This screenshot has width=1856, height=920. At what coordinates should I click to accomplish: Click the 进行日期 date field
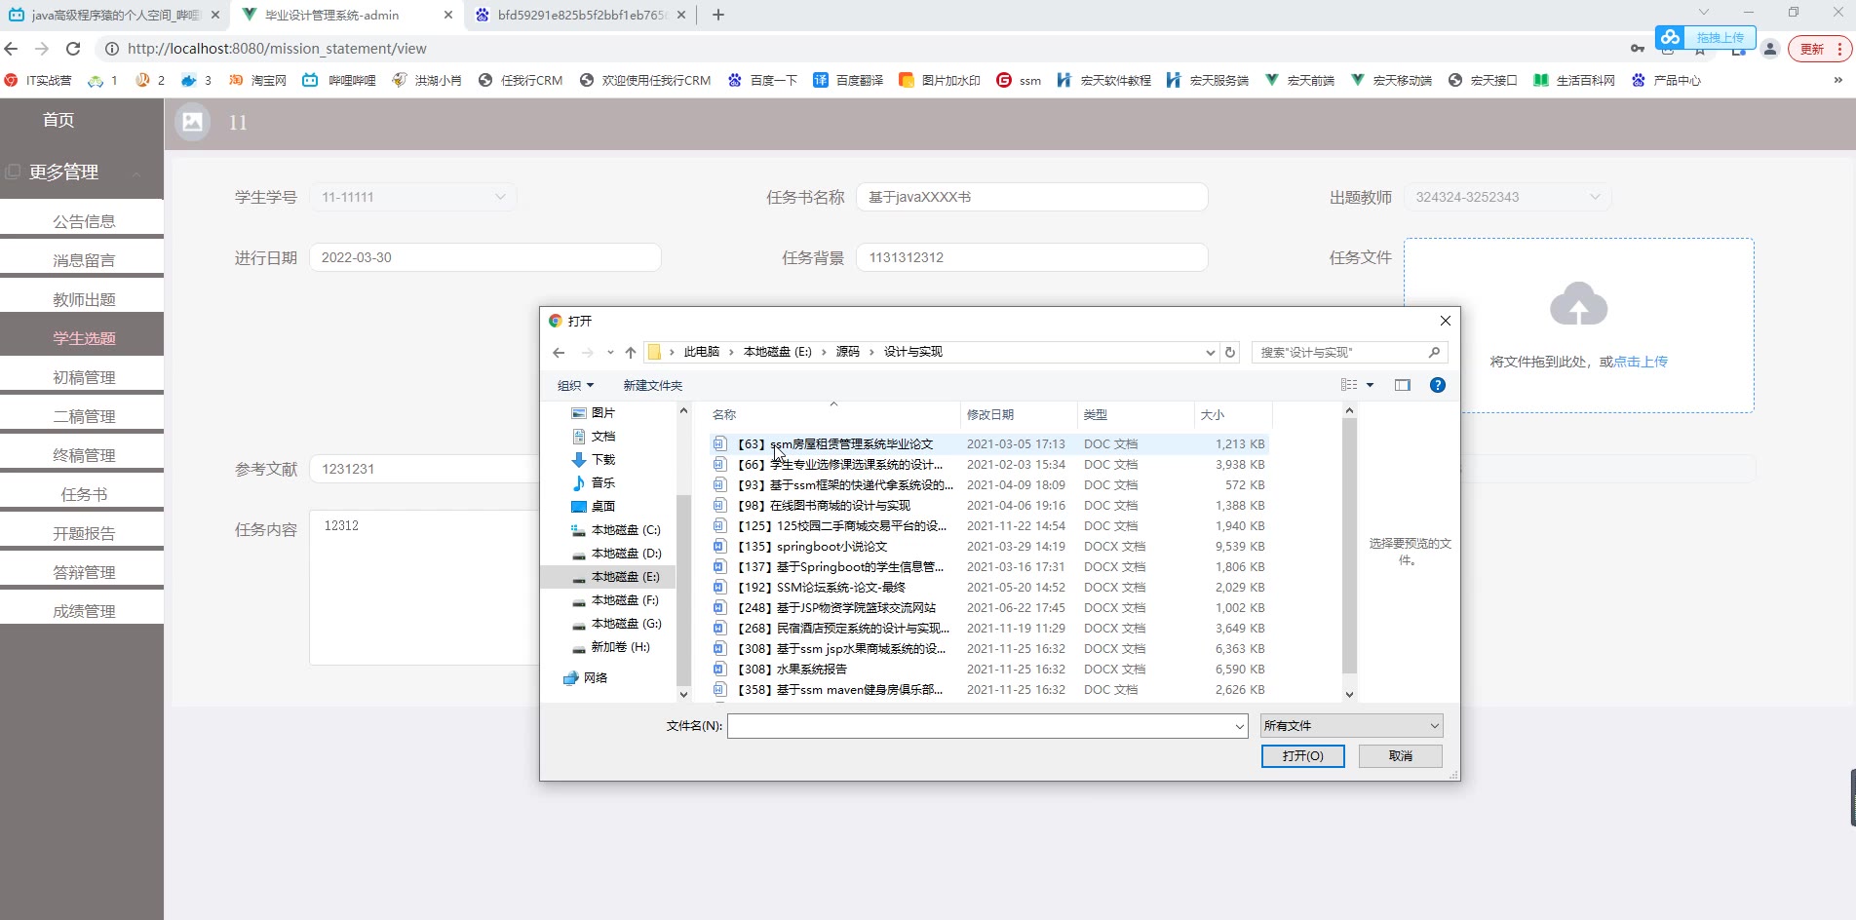point(484,257)
